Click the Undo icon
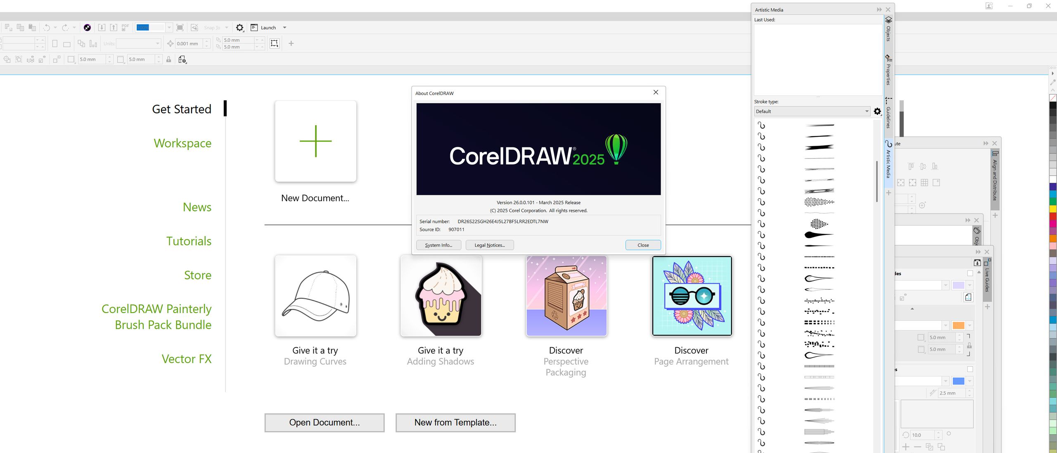The image size is (1057, 453). [47, 27]
